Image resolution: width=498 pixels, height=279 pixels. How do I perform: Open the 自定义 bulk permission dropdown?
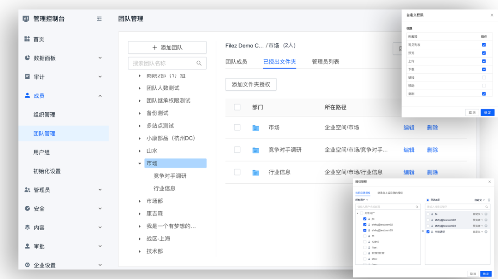click(x=480, y=200)
